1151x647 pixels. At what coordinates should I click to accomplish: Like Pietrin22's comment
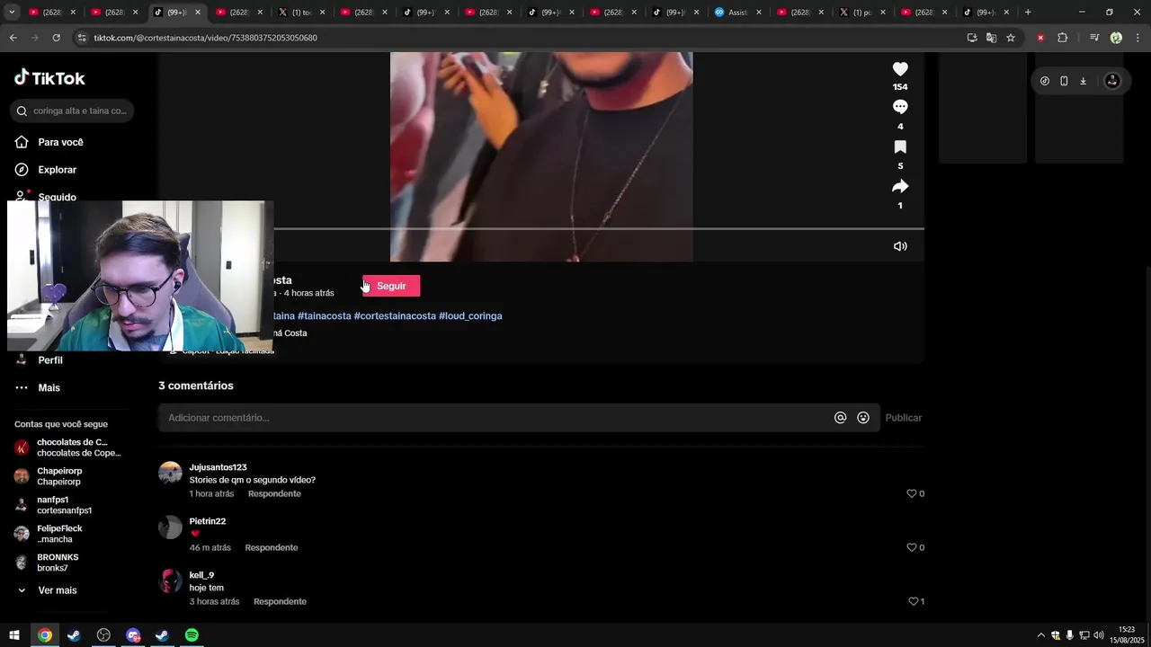point(911,548)
